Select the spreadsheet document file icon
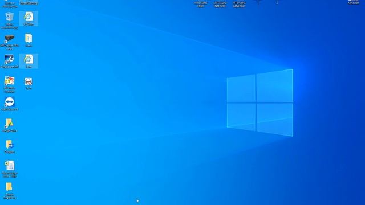 point(9,166)
